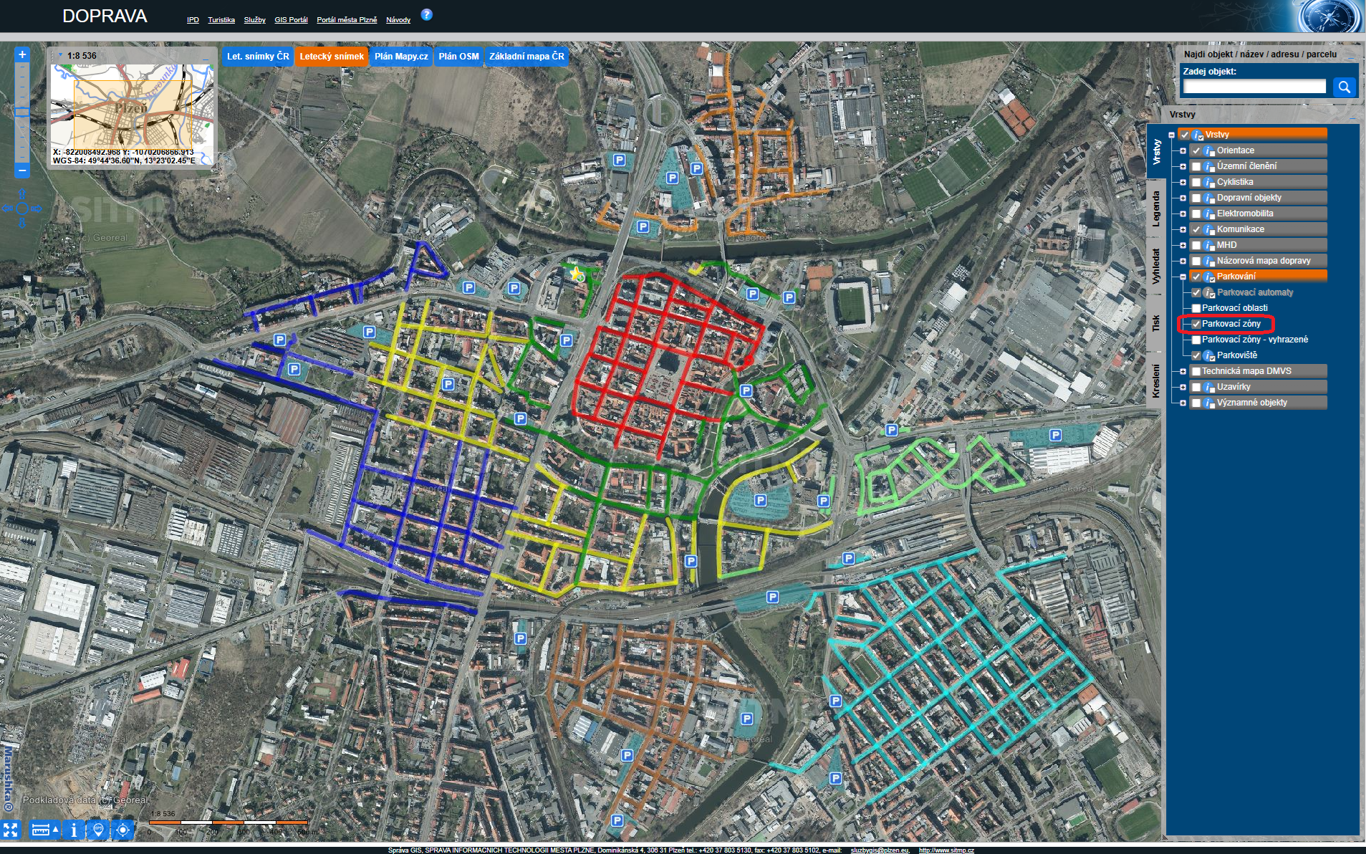1366x854 pixels.
Task: Click the zoom out minus button
Action: point(22,171)
